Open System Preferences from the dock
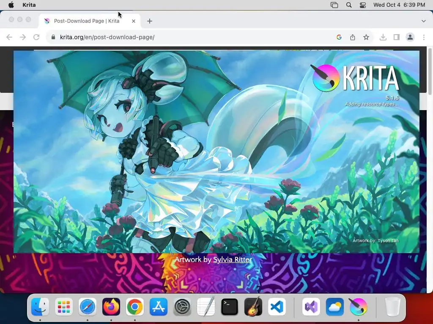Viewport: 433px width, 324px height. [x=182, y=307]
